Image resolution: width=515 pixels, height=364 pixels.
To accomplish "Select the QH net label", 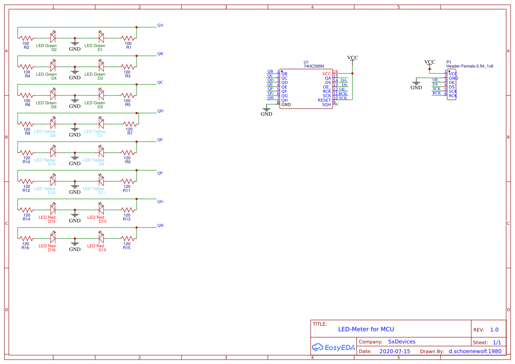I will coord(160,225).
